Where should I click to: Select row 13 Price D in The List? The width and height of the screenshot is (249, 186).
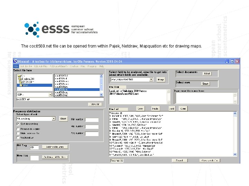pos(130,152)
